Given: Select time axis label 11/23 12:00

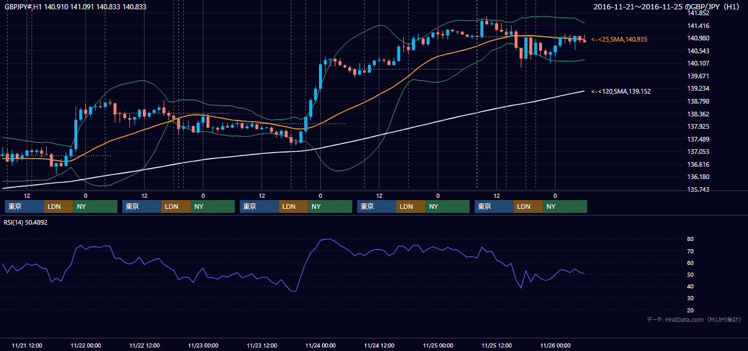Looking at the screenshot, I should tap(262, 346).
